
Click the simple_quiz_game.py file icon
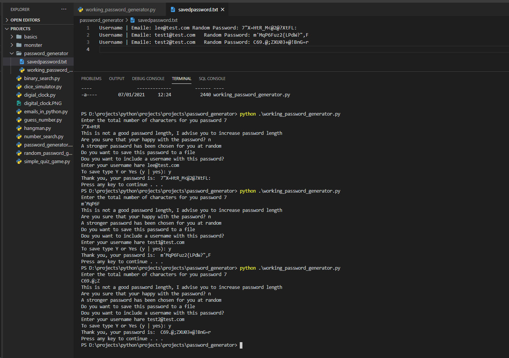(x=19, y=161)
